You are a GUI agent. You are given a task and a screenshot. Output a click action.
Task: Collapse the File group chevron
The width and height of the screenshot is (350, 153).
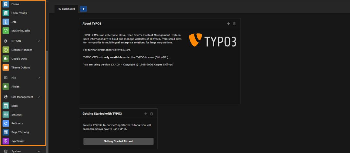(39, 78)
